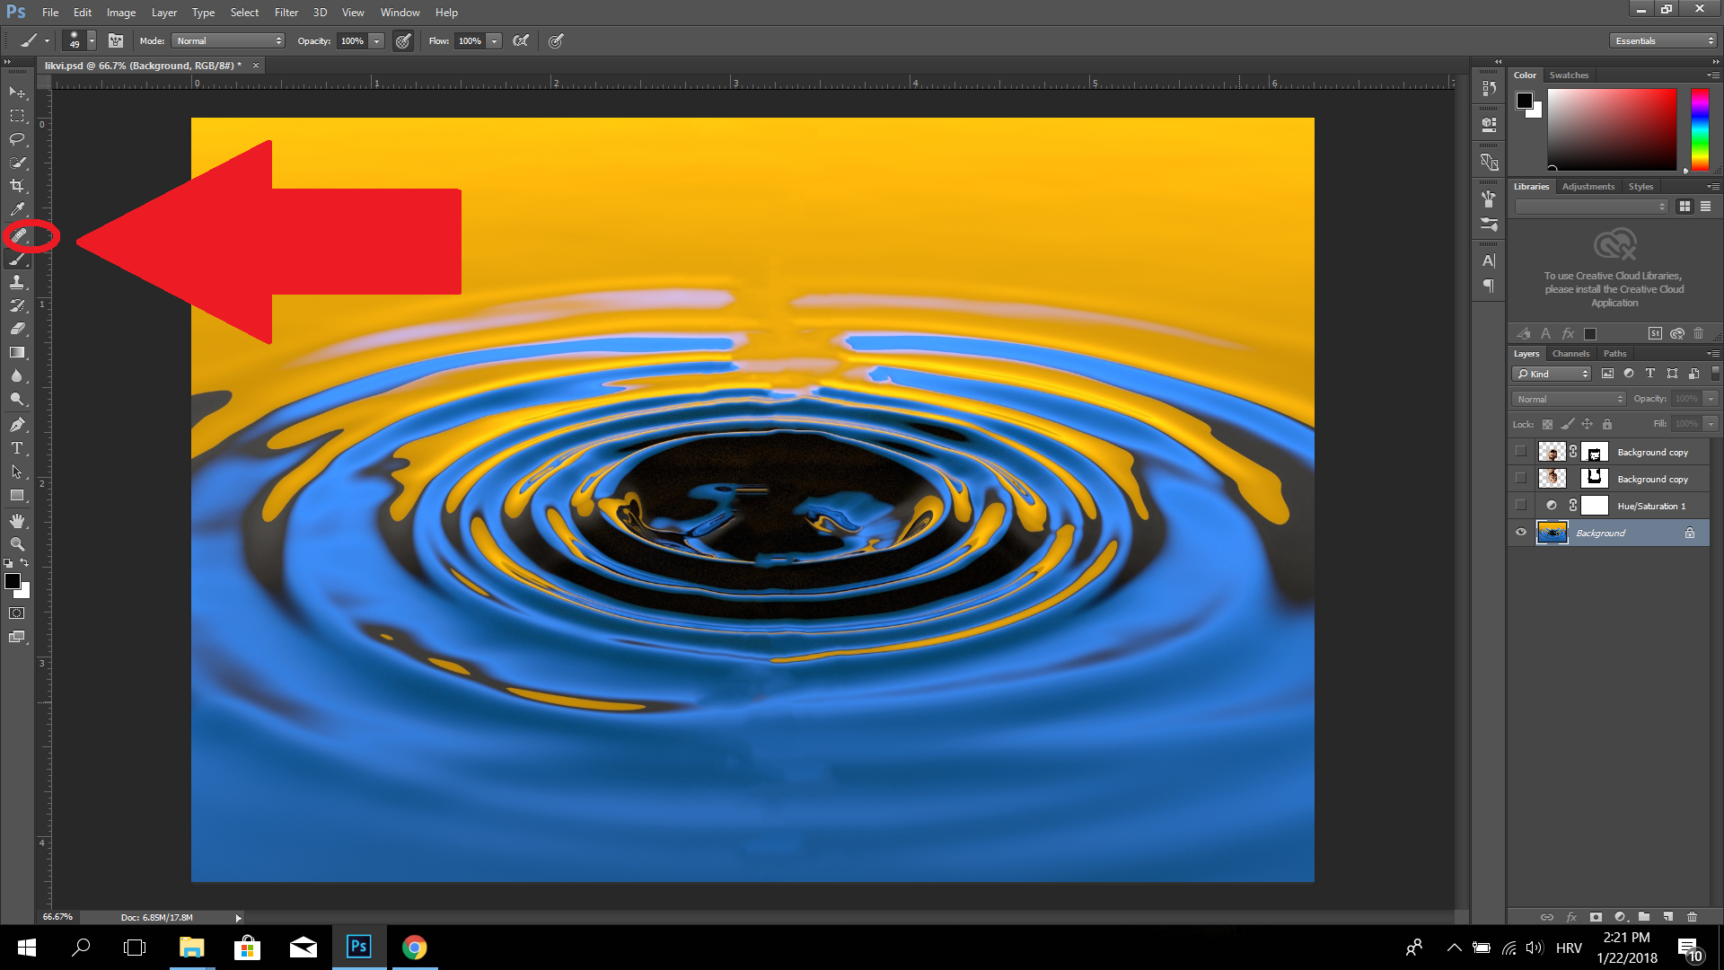Image resolution: width=1724 pixels, height=970 pixels.
Task: Open Chrome from the Windows taskbar
Action: click(x=414, y=948)
